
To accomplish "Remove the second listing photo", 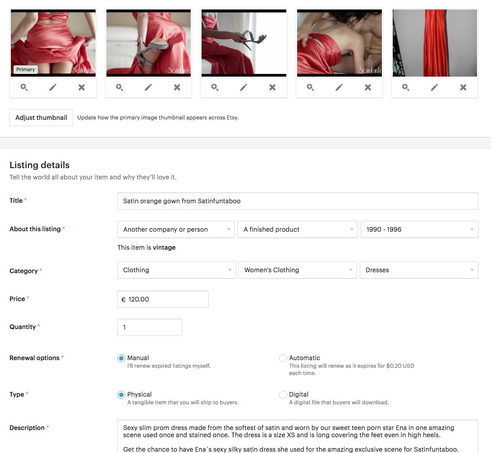I will pos(177,87).
